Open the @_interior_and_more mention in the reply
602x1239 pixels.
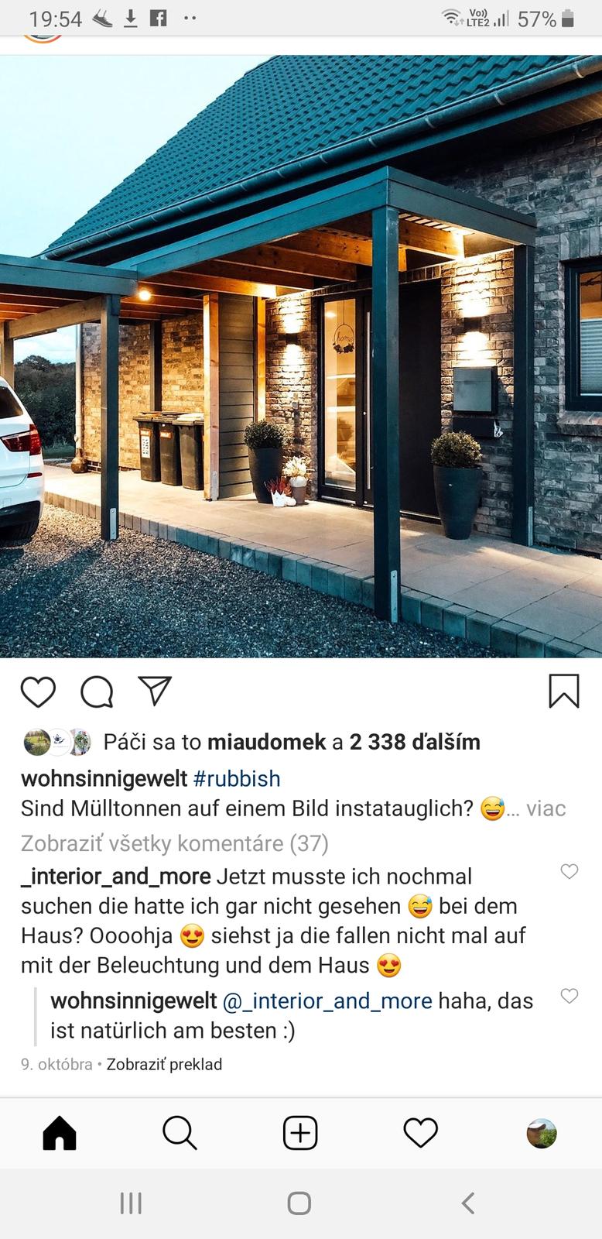(327, 1000)
